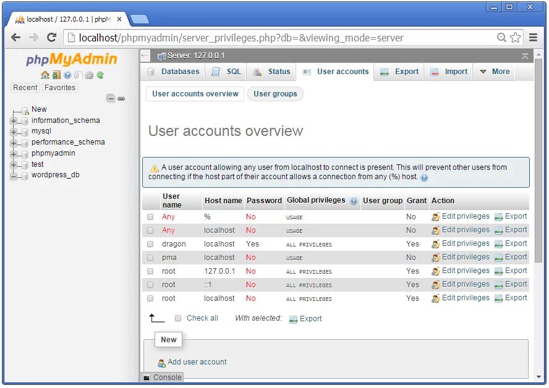
Task: Open the Status tab
Action: (271, 72)
